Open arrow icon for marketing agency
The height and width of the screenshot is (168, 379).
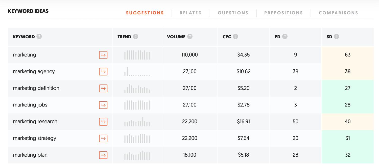[103, 71]
